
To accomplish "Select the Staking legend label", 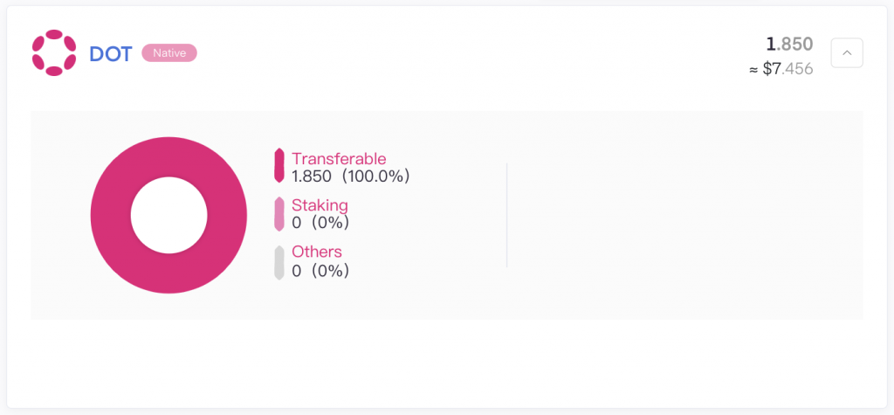I will [x=320, y=205].
